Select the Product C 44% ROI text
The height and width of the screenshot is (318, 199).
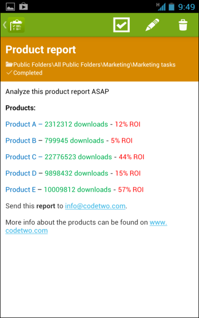[132, 157]
